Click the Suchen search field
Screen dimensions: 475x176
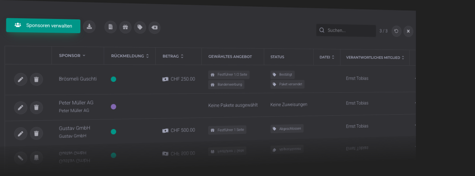click(x=349, y=31)
